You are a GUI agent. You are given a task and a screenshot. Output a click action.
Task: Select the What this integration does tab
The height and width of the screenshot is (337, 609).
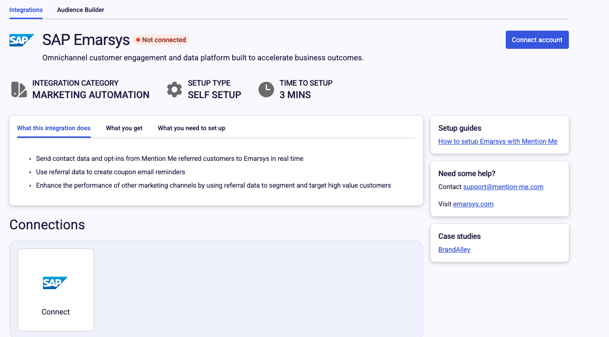coord(54,128)
